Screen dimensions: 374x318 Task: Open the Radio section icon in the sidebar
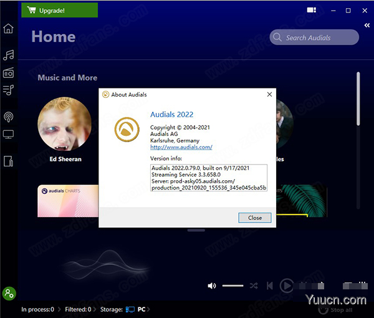tap(8, 73)
